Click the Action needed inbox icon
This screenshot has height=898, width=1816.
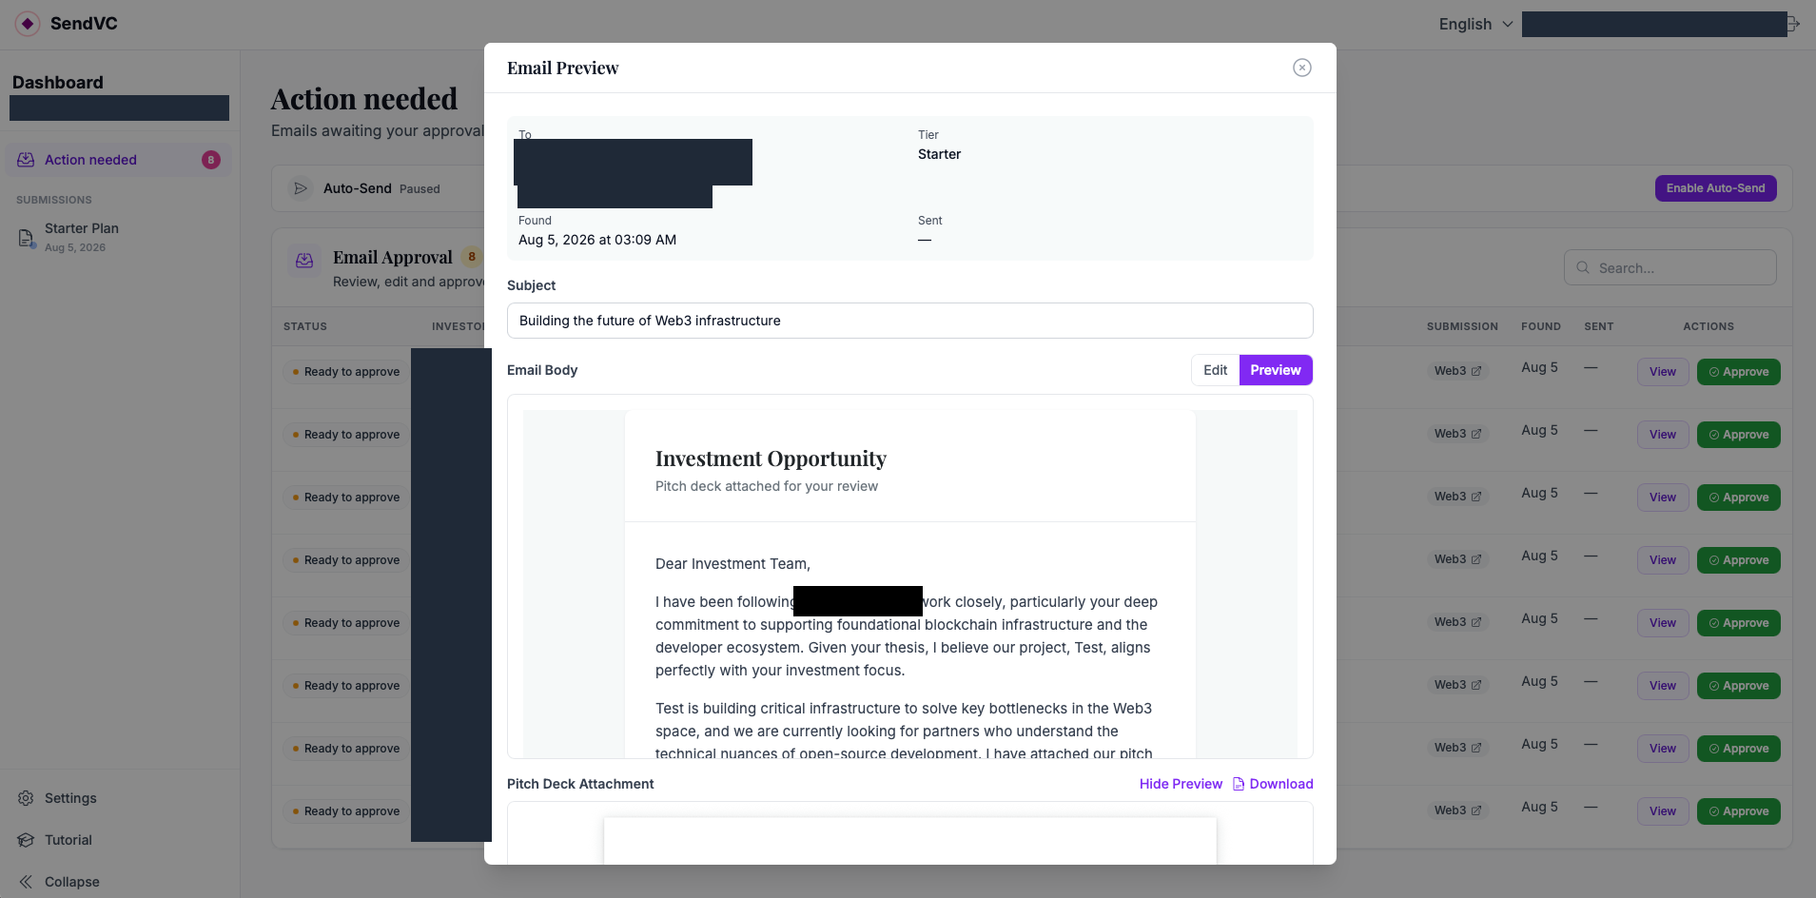click(x=26, y=160)
